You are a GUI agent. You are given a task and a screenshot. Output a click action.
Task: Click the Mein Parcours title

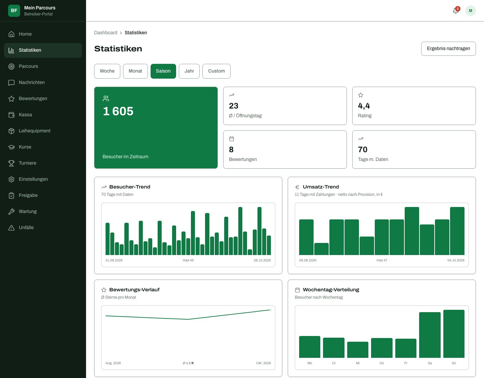tap(40, 8)
